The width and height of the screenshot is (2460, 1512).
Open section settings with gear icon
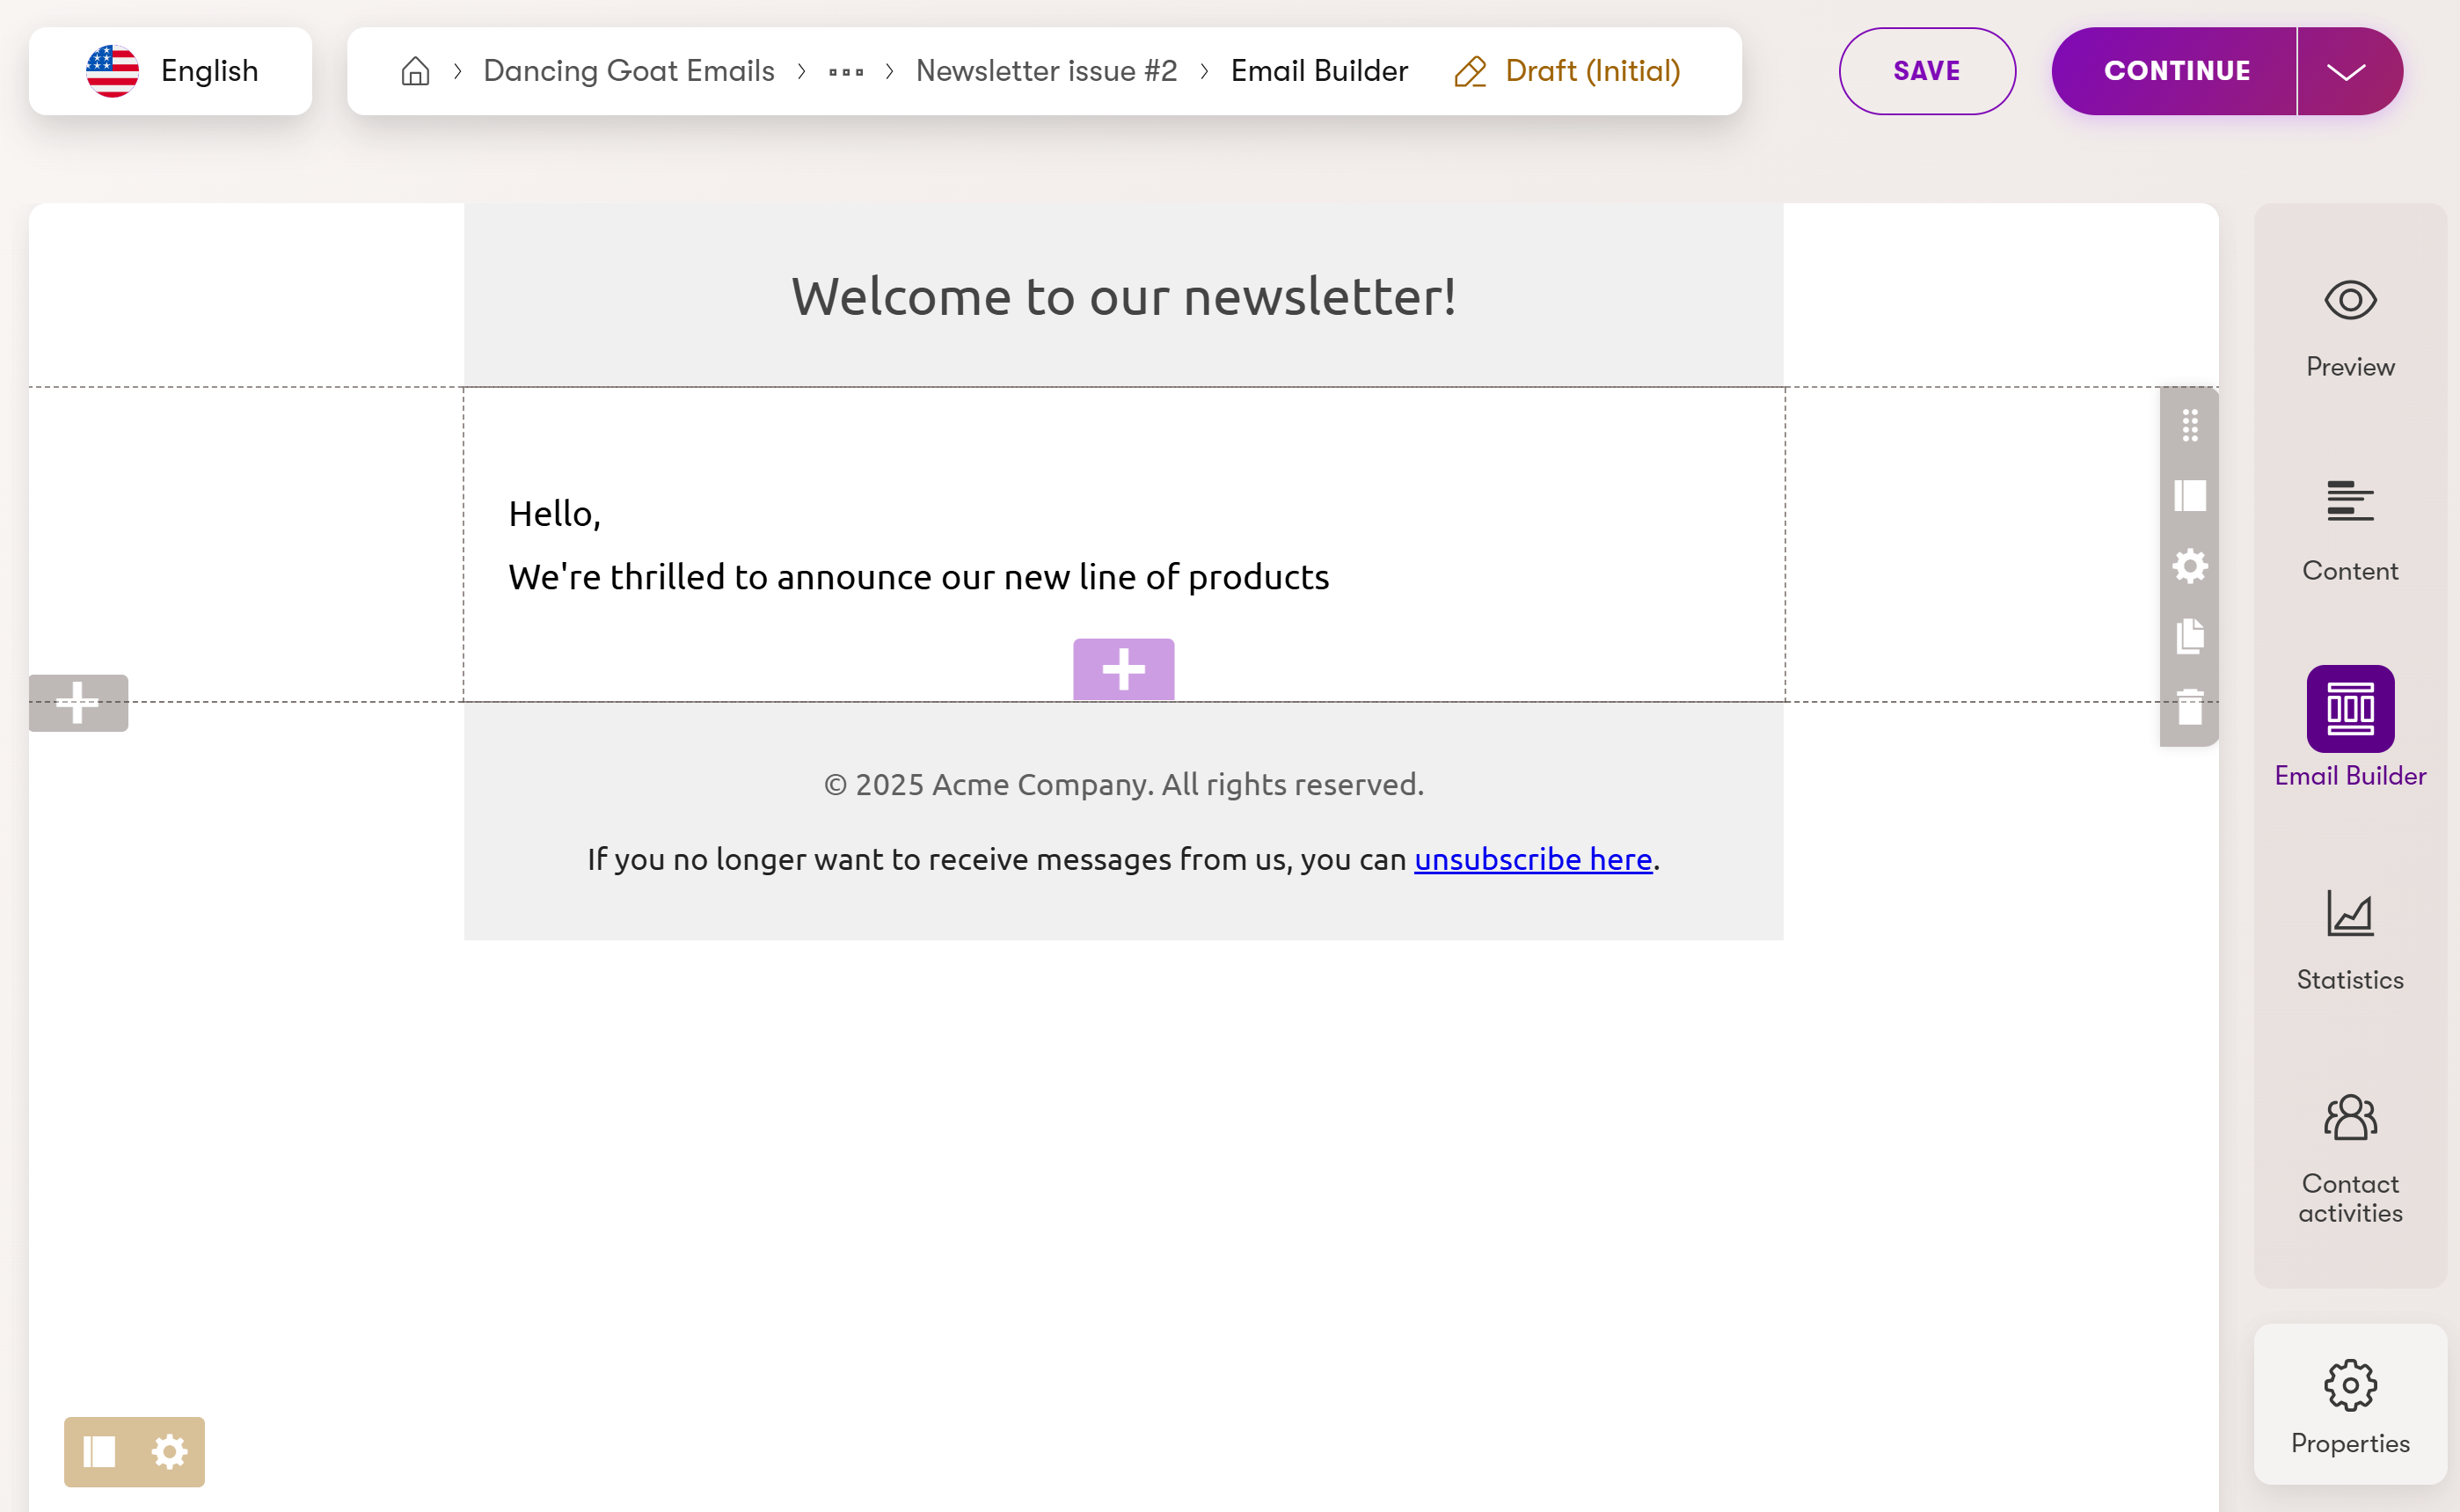[x=2189, y=566]
